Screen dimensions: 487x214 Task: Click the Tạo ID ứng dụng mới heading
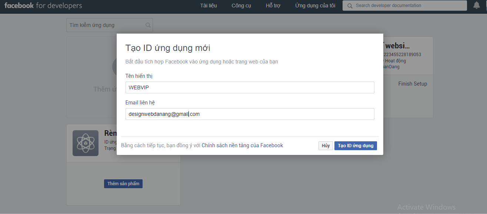point(168,48)
